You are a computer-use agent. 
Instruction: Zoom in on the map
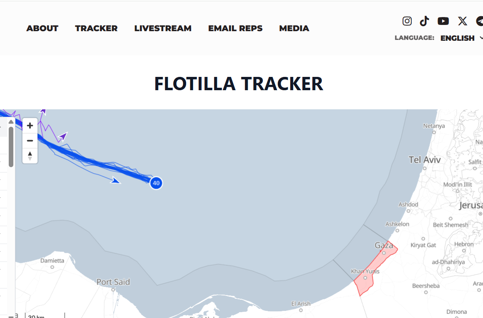tap(30, 126)
